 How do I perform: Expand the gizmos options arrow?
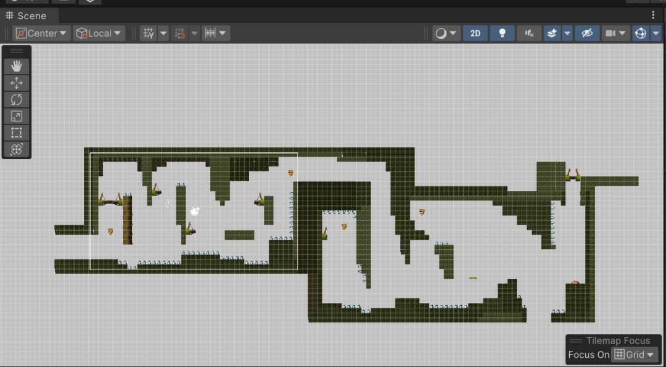click(656, 33)
